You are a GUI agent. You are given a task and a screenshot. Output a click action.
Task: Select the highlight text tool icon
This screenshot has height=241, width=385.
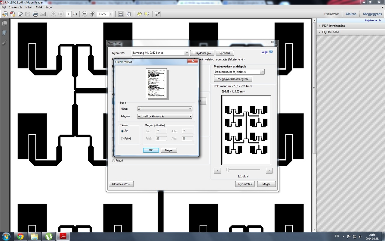(147, 14)
